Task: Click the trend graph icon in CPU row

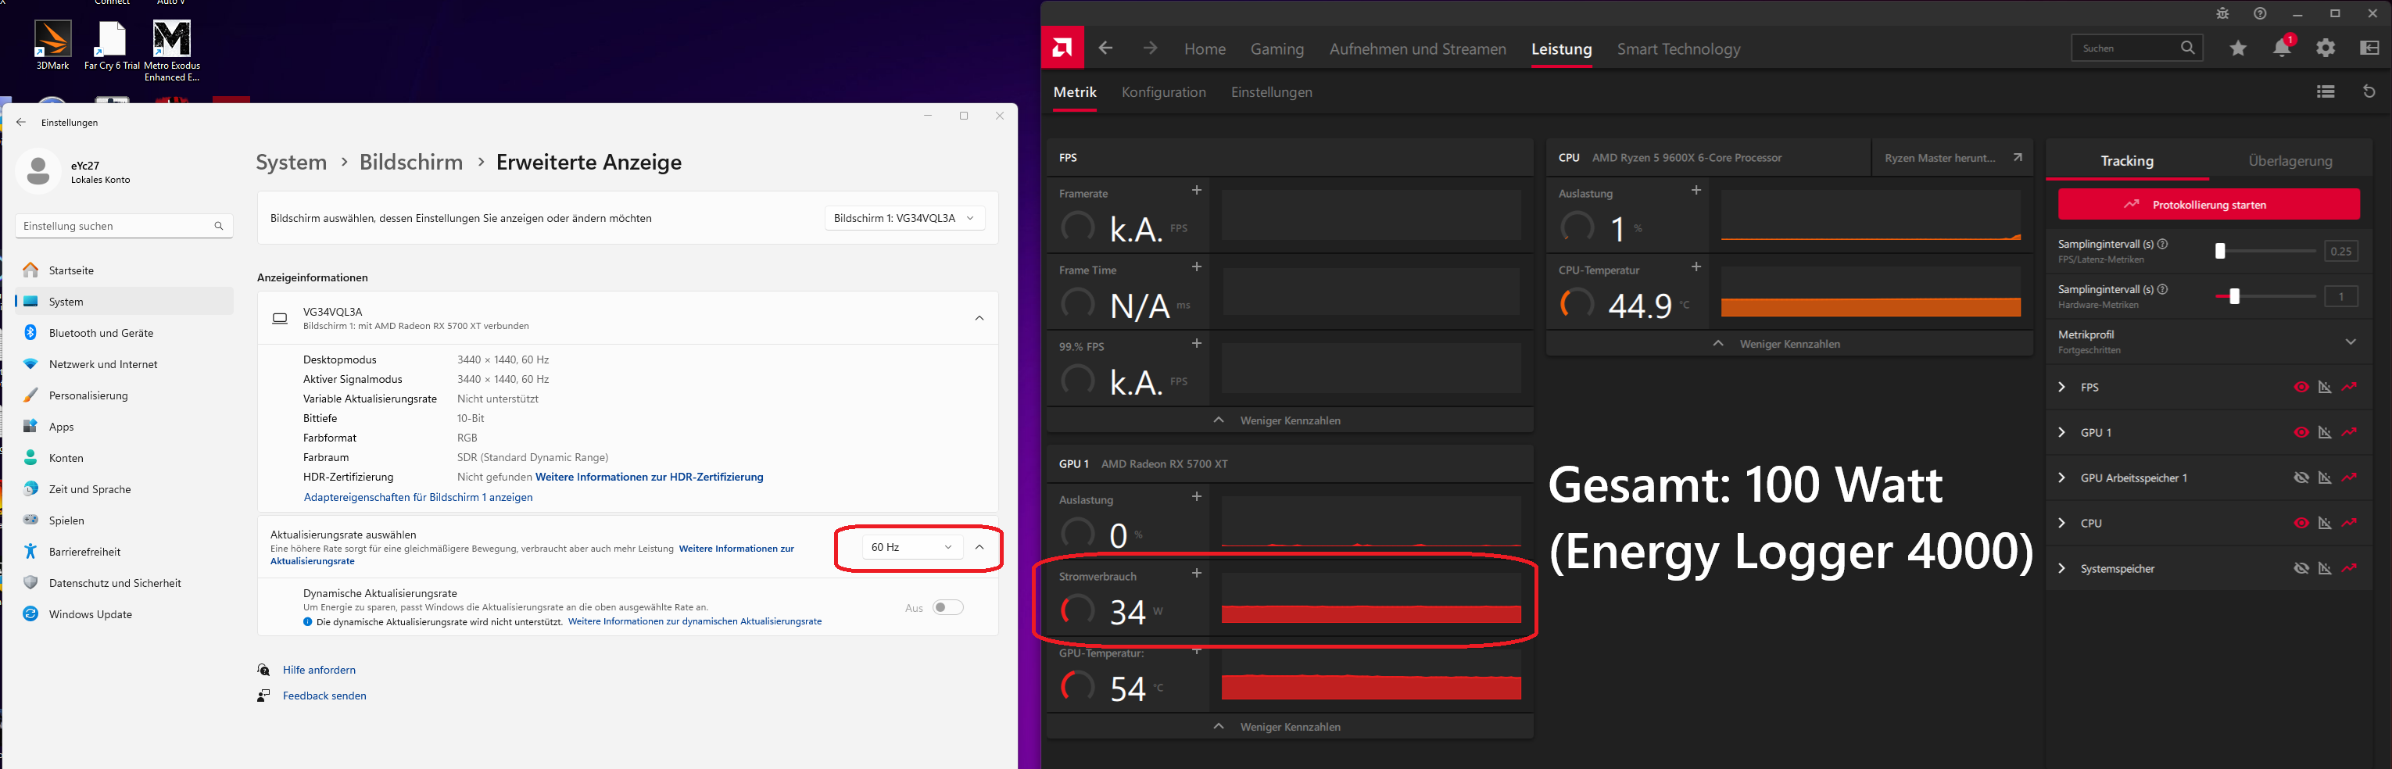Action: click(x=2349, y=523)
